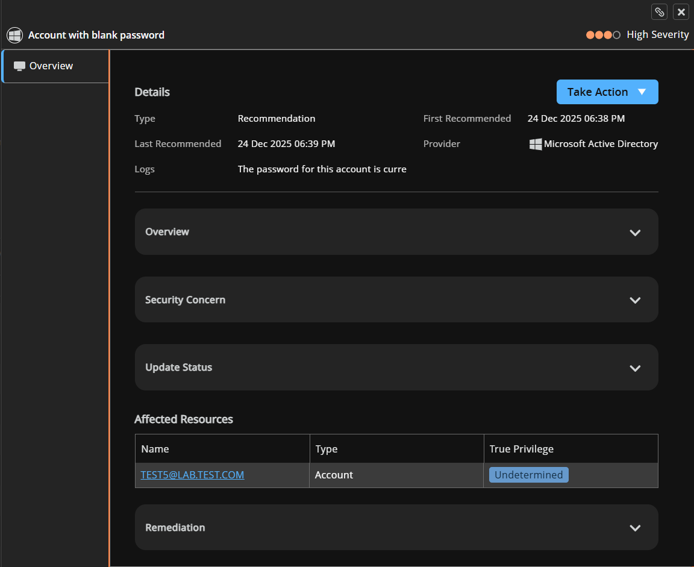
Task: Click the Microsoft Active Directory provider icon
Action: tap(535, 144)
